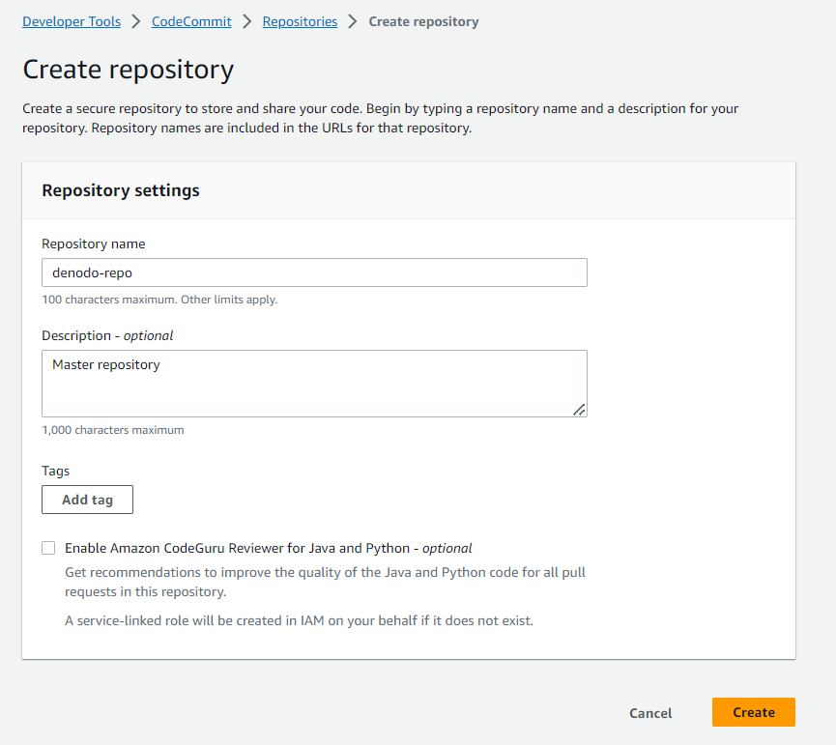Image resolution: width=836 pixels, height=745 pixels.
Task: Navigate to the Repositories breadcrumb link
Action: click(x=300, y=21)
